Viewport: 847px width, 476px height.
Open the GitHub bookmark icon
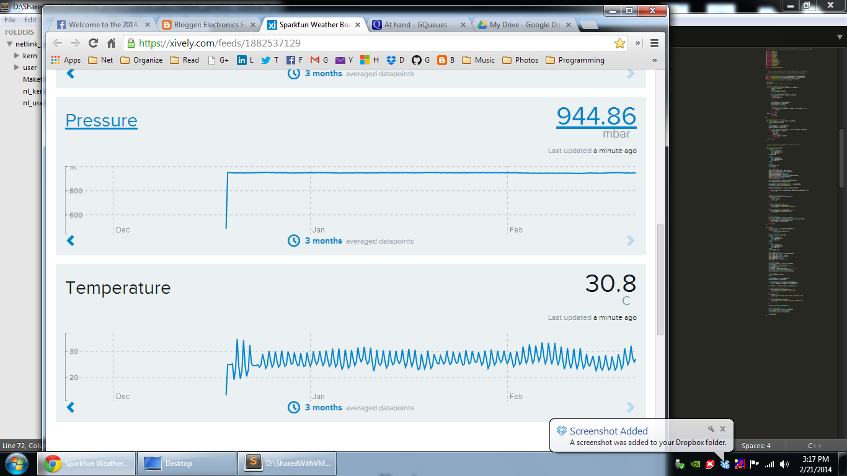point(418,59)
